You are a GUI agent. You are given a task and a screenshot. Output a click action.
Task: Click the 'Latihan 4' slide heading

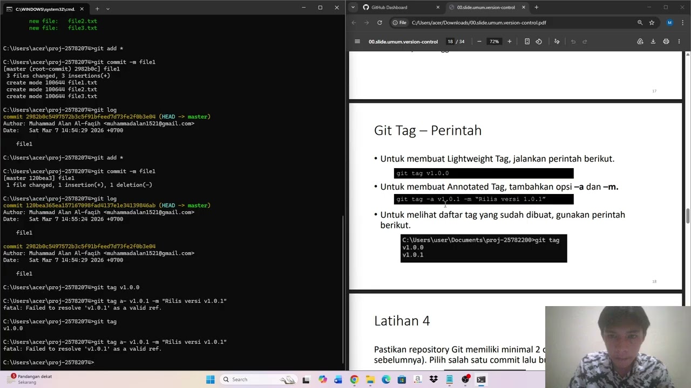(x=402, y=321)
